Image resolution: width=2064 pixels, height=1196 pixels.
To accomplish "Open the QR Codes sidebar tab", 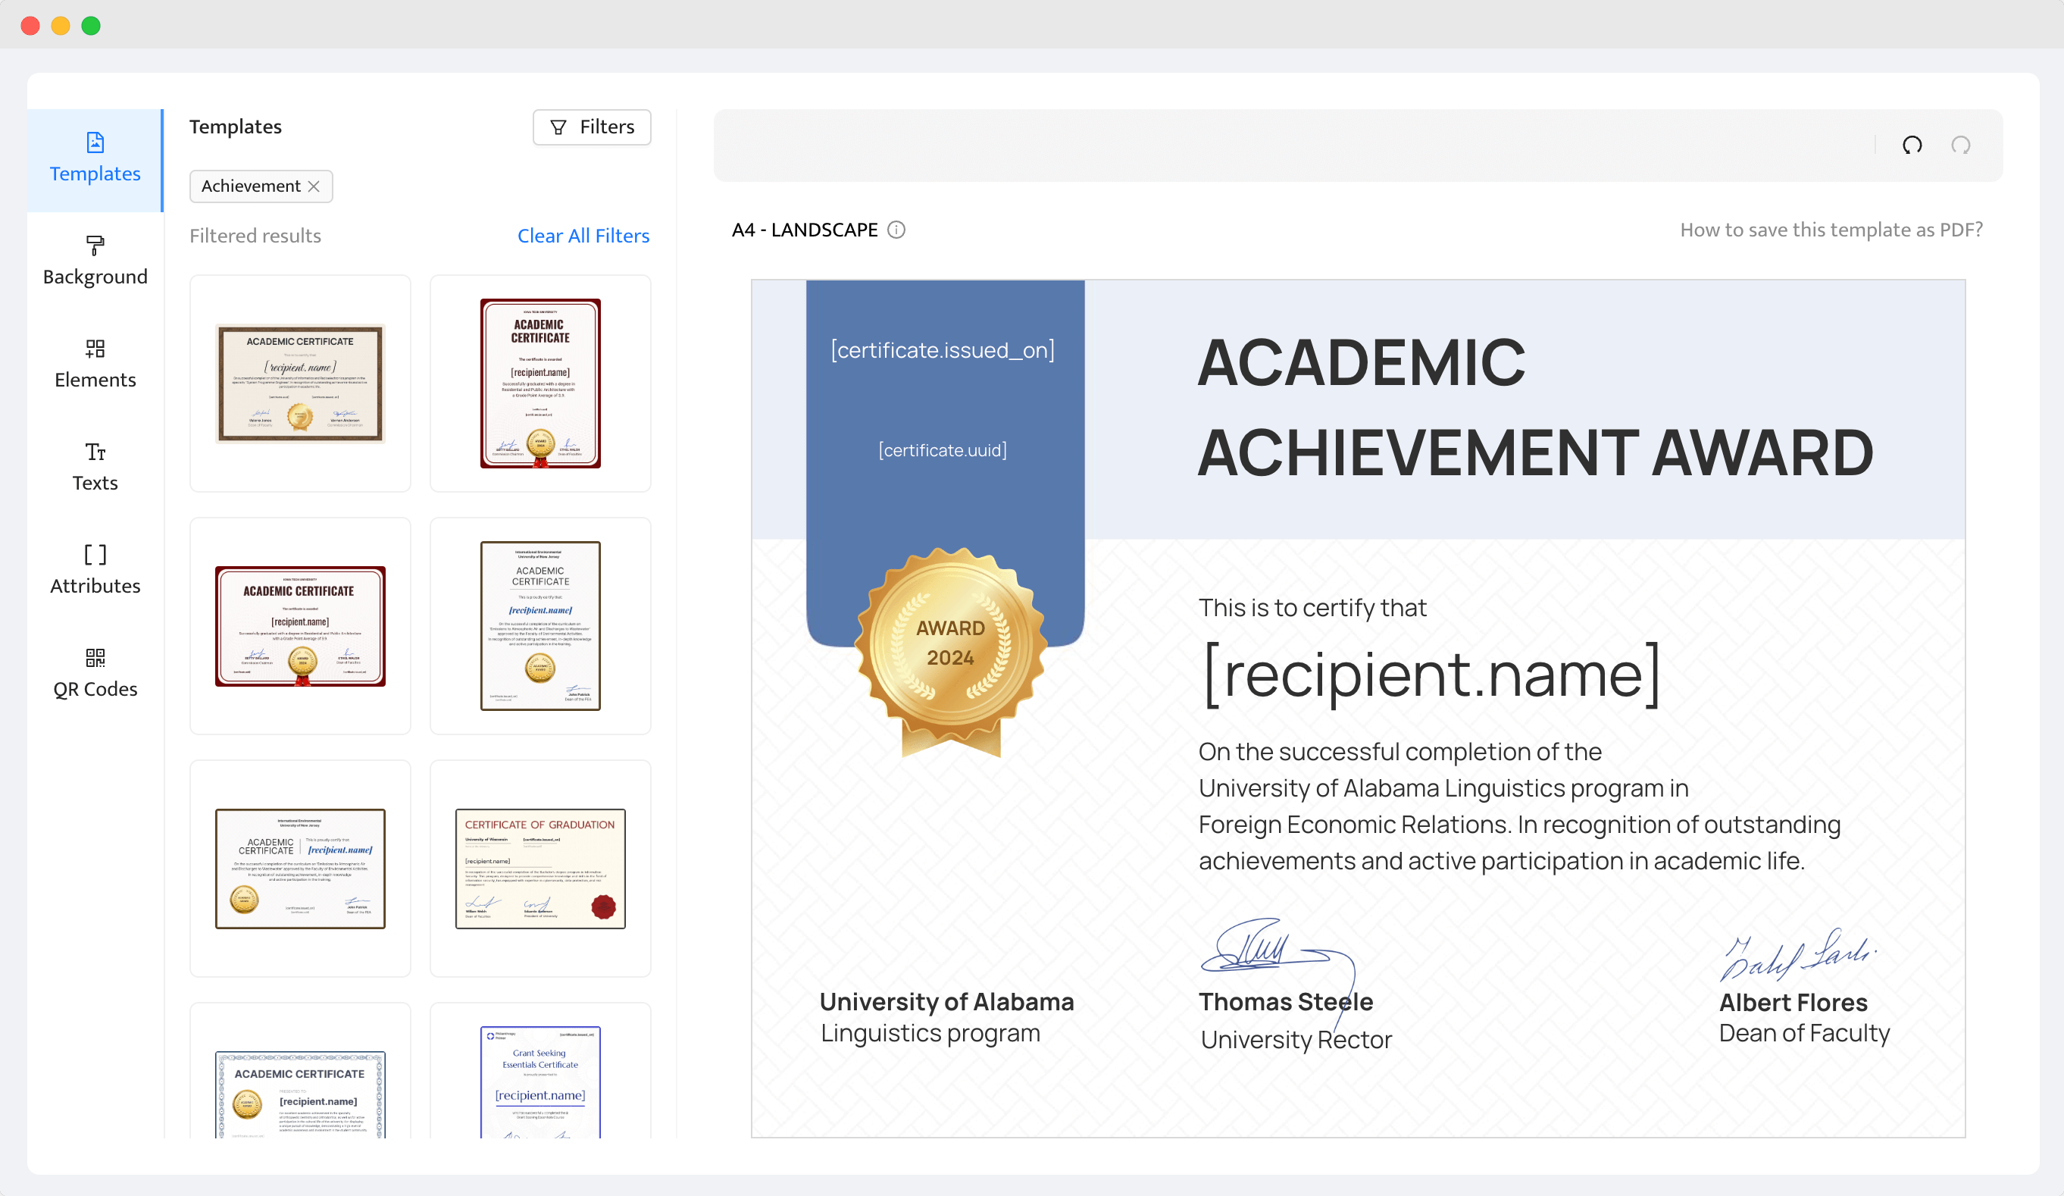I will click(x=95, y=675).
